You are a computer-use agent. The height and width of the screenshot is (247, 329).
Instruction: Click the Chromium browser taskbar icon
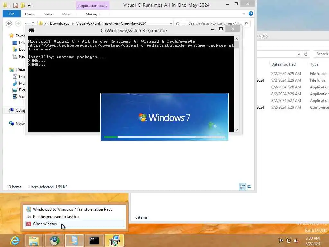[55, 241]
